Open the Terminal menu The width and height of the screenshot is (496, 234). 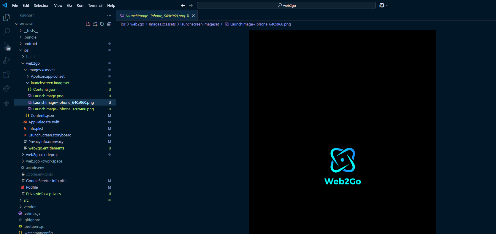click(95, 5)
